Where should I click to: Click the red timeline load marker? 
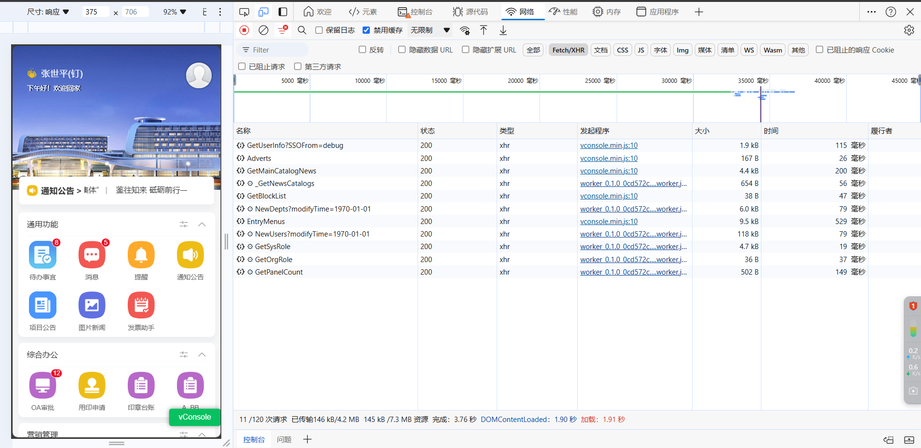760,104
